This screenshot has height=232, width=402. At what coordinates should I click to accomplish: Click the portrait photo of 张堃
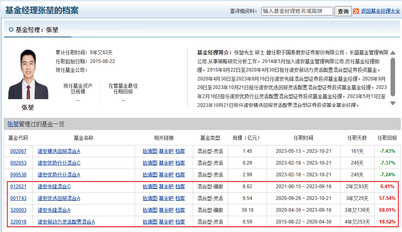28,74
